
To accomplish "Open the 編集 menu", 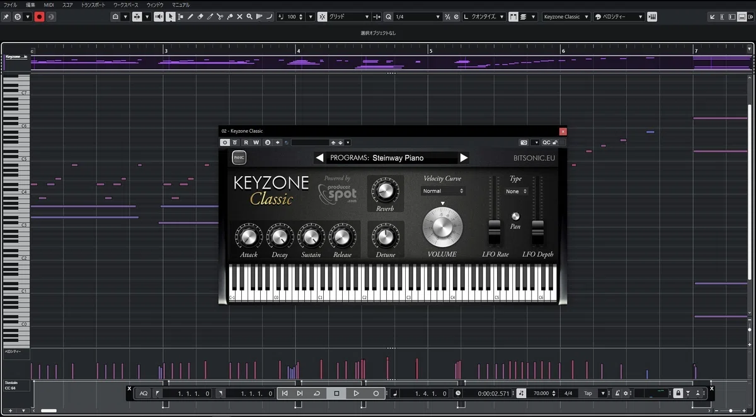I will point(30,4).
